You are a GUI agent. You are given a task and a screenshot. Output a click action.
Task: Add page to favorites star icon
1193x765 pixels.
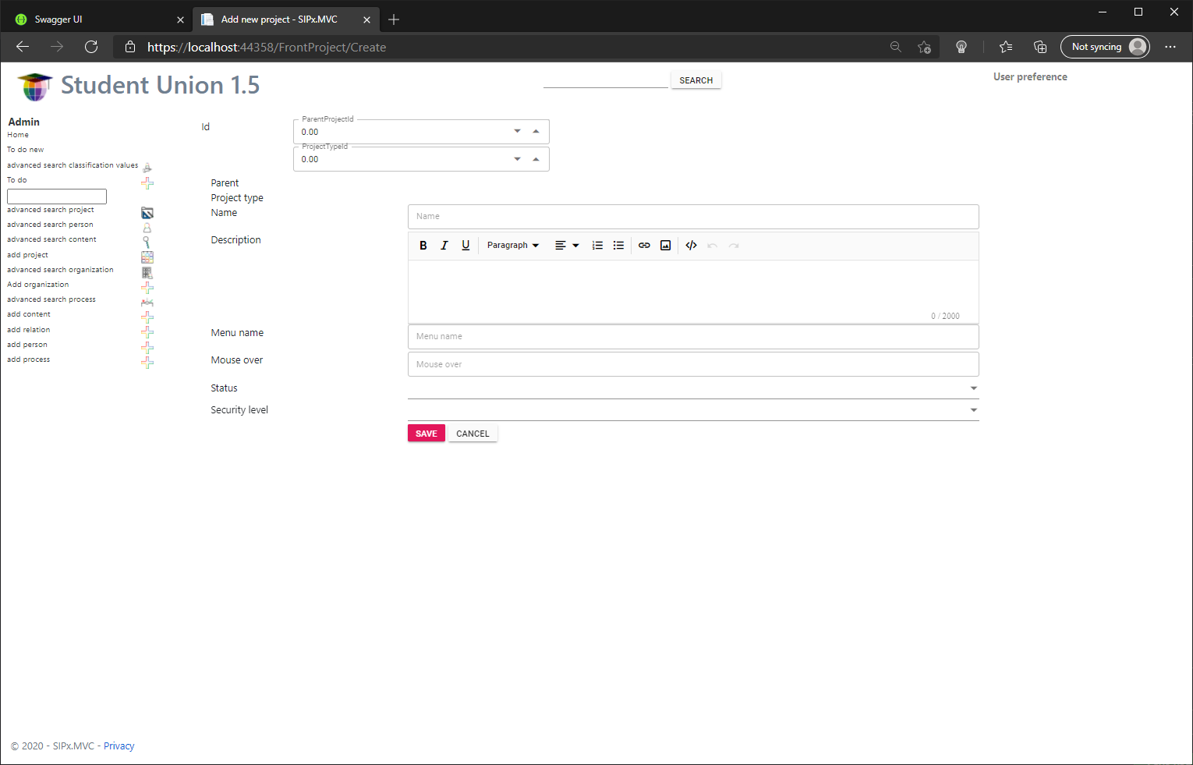(x=924, y=47)
